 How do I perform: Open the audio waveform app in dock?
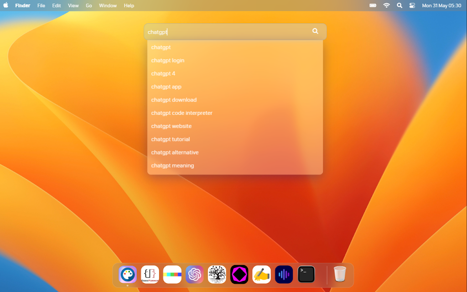tap(284, 274)
